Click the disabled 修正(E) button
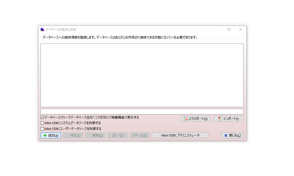 pos(73,135)
